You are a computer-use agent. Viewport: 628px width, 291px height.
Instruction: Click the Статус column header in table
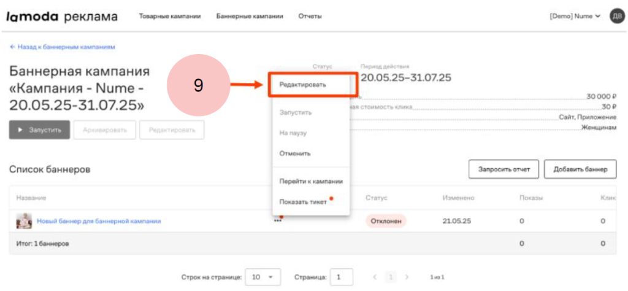click(x=376, y=198)
